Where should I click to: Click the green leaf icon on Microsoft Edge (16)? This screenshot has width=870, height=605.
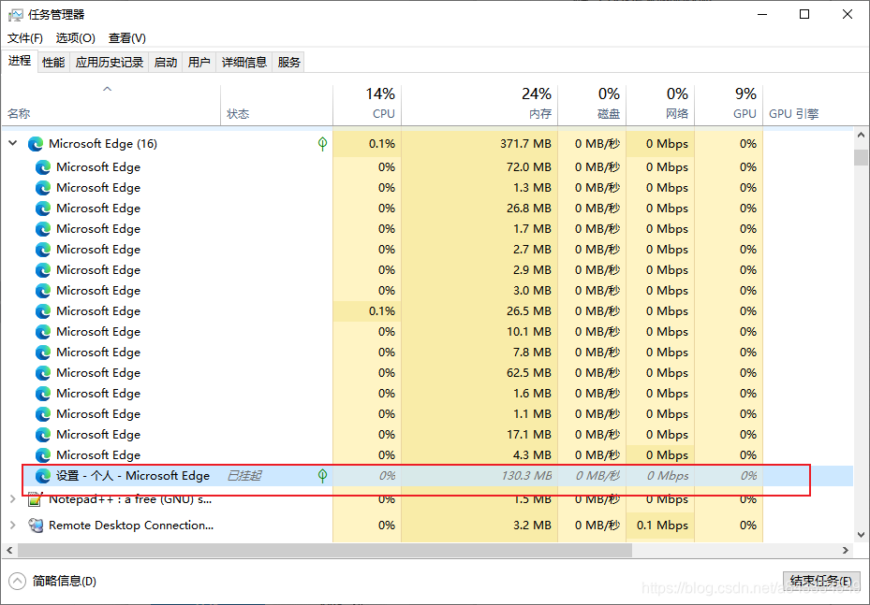(322, 144)
